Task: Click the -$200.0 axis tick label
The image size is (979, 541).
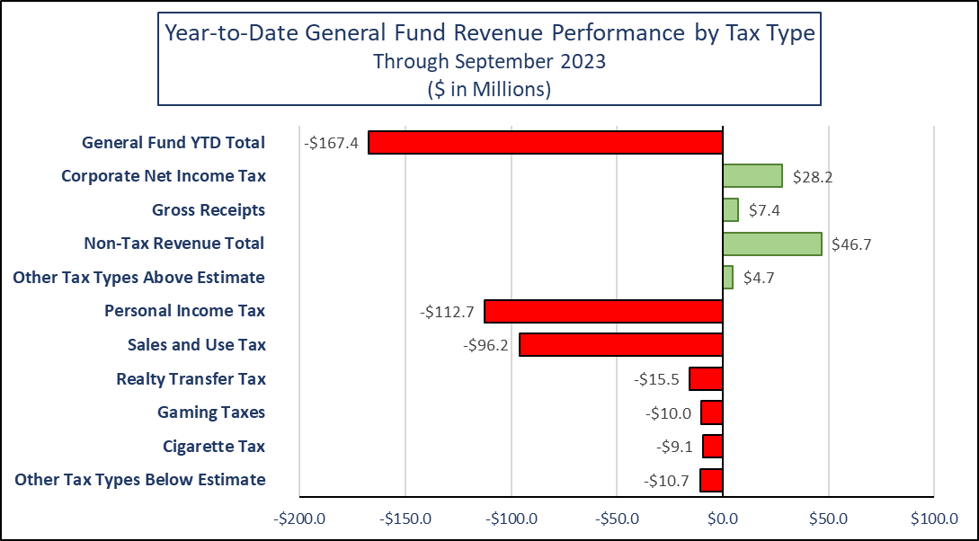Action: [299, 519]
